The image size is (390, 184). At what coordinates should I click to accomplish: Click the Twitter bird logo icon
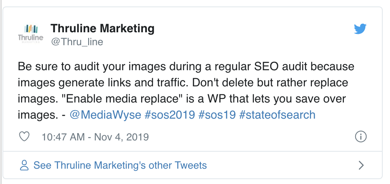coord(360,29)
